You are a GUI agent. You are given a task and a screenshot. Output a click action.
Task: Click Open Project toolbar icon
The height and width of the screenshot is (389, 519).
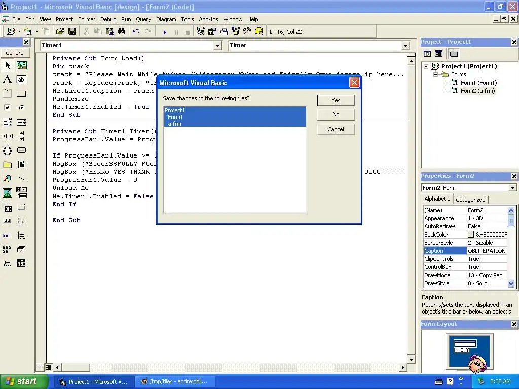tap(60, 32)
